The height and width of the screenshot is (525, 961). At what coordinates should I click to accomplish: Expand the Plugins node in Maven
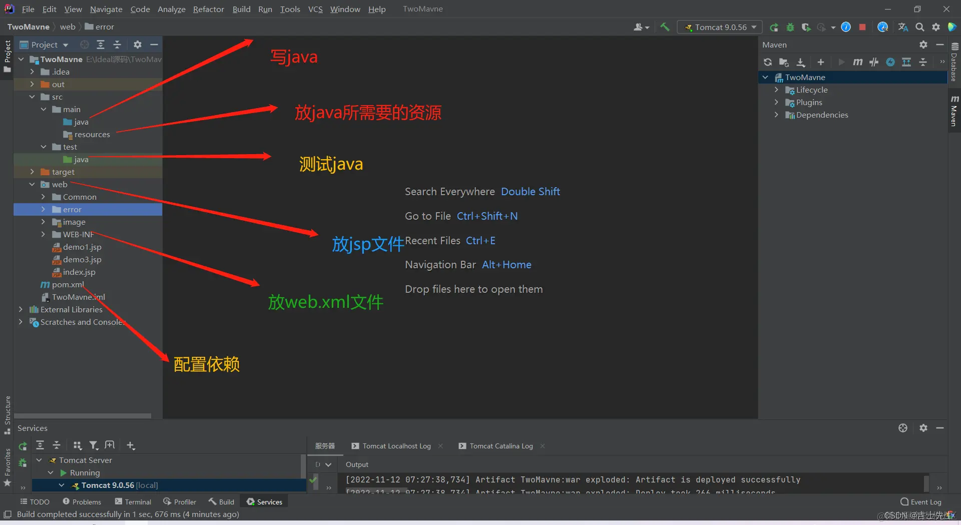pyautogui.click(x=776, y=102)
